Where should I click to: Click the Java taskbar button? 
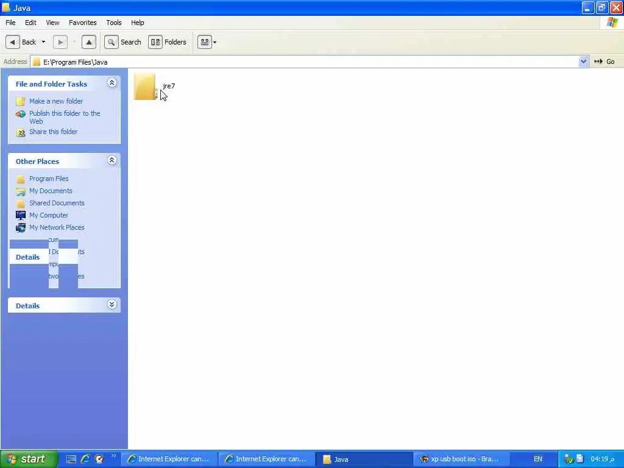(364, 459)
